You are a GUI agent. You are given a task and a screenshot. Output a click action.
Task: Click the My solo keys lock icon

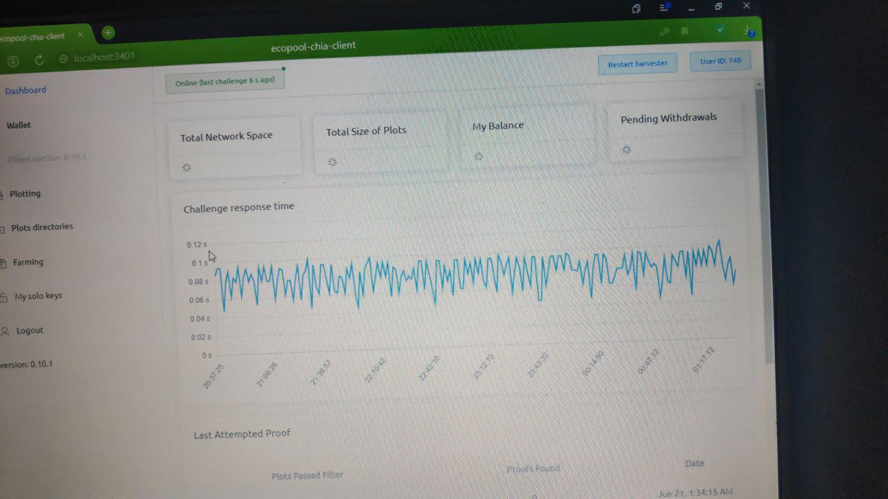tap(4, 297)
